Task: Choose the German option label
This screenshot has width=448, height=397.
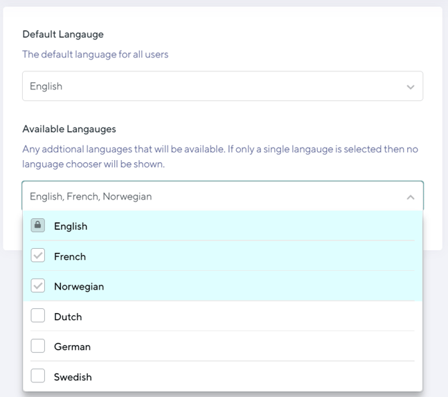Action: [x=72, y=347]
